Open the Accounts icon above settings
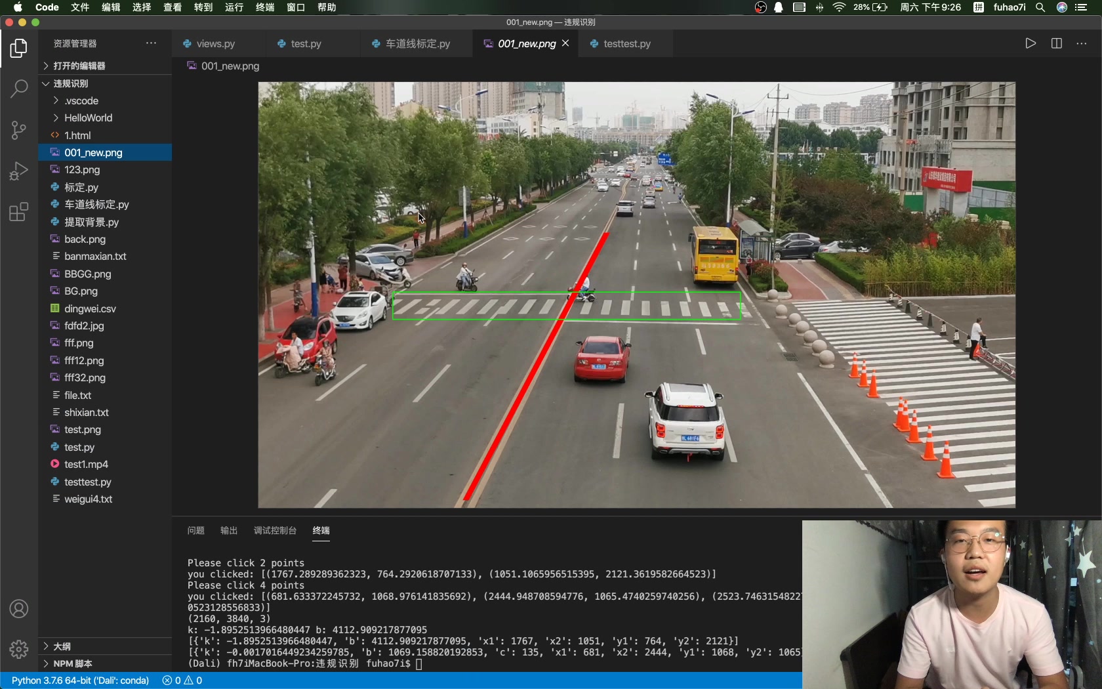The image size is (1102, 689). click(18, 609)
